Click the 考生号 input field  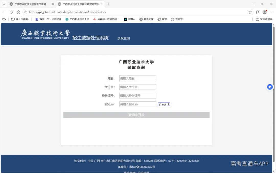pos(138,87)
